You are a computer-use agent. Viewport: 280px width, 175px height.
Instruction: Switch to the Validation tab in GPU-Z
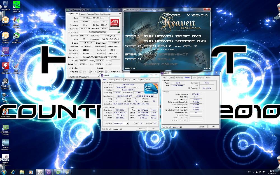click(x=90, y=14)
